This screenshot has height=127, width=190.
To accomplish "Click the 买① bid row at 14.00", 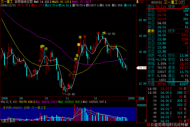I will (x=168, y=35).
